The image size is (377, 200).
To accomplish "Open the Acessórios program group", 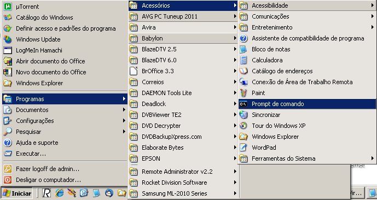I will coord(183,5).
